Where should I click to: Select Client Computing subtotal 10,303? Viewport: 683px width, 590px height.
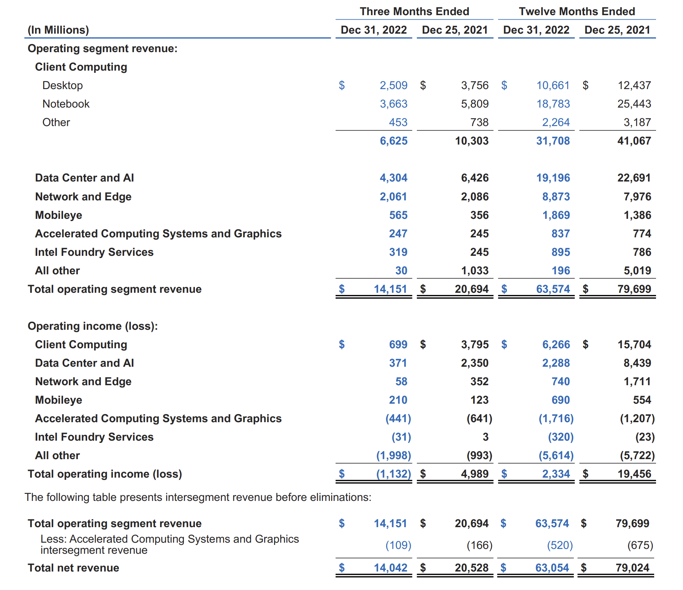tap(472, 141)
